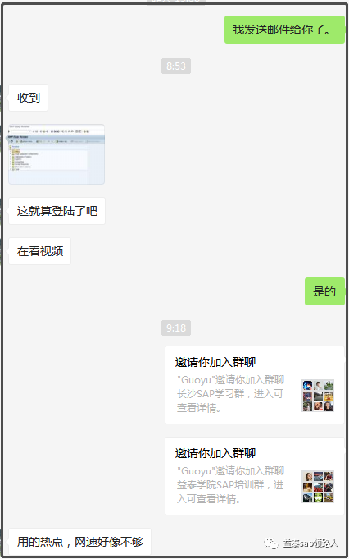Click the 益泰sap领路人 watermark text
This screenshot has width=349, height=559.
click(310, 543)
